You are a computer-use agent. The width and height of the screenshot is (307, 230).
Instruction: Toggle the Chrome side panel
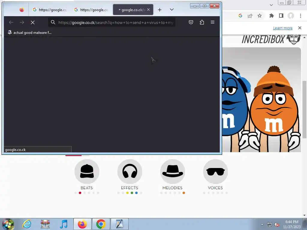[x=281, y=16]
